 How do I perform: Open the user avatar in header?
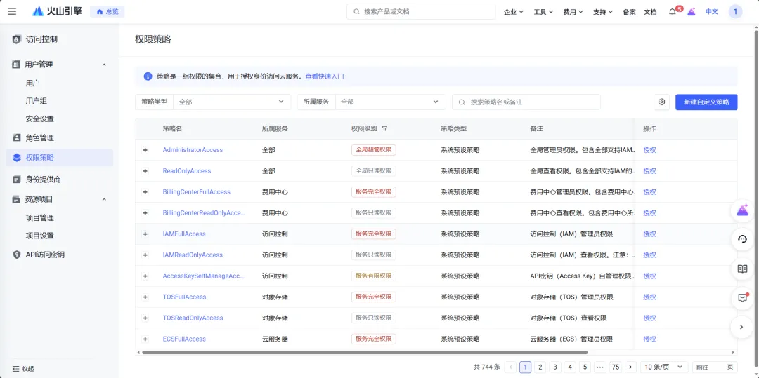[x=735, y=12]
